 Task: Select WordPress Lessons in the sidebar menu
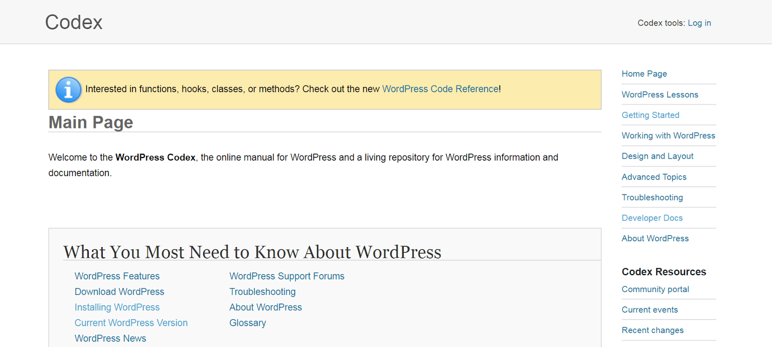[x=660, y=95]
